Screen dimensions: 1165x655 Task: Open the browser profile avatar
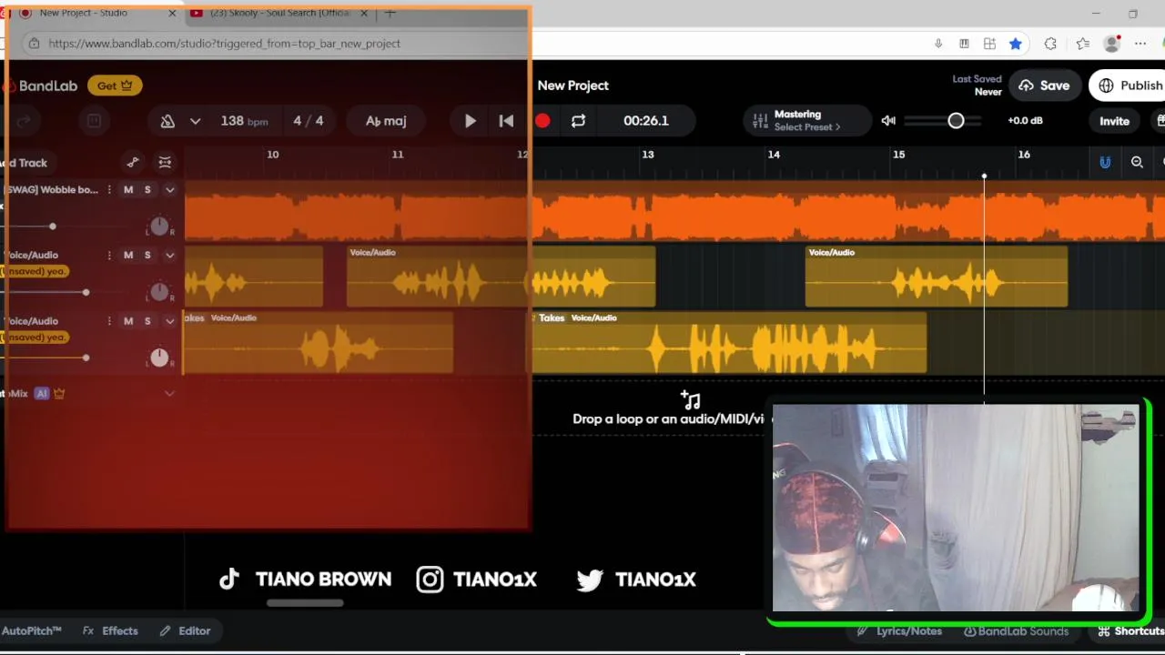pos(1111,44)
